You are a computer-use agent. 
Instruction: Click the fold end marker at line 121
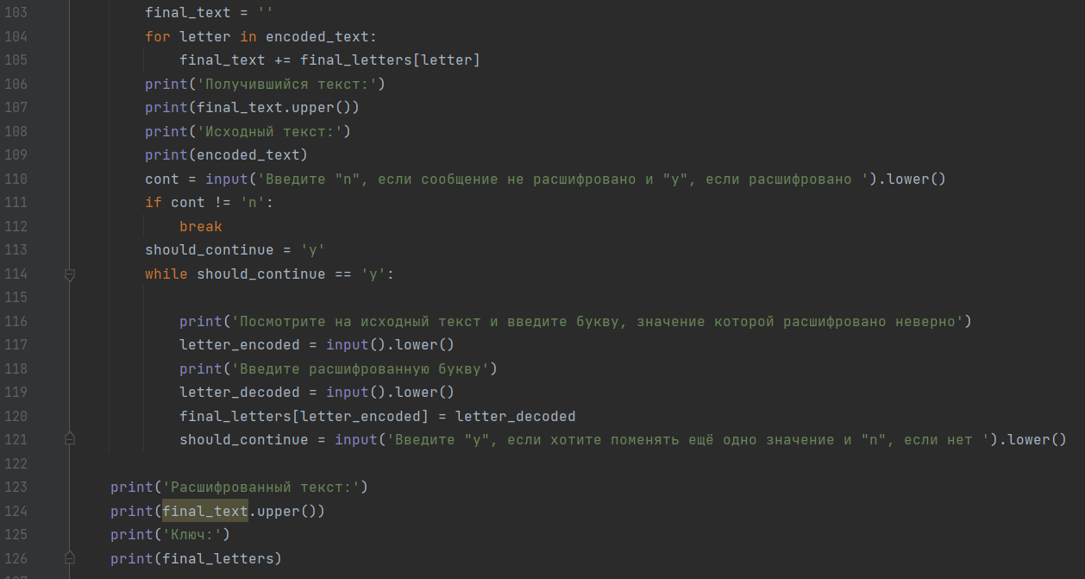pos(70,439)
